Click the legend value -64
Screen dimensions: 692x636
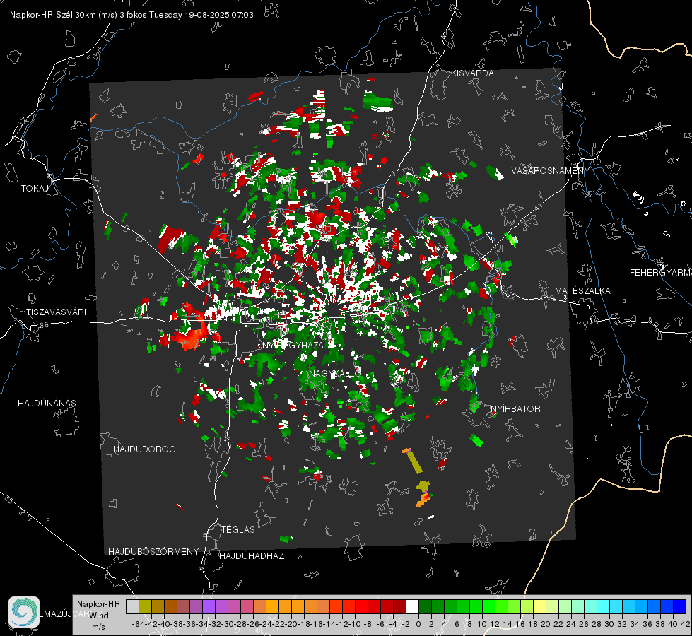coord(138,624)
